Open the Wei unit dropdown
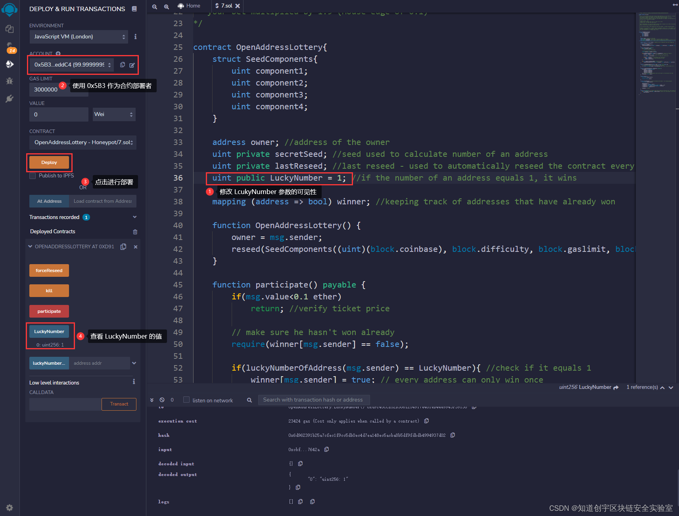This screenshot has width=679, height=516. 114,114
